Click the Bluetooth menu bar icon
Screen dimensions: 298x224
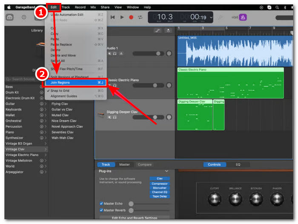tap(285, 7)
